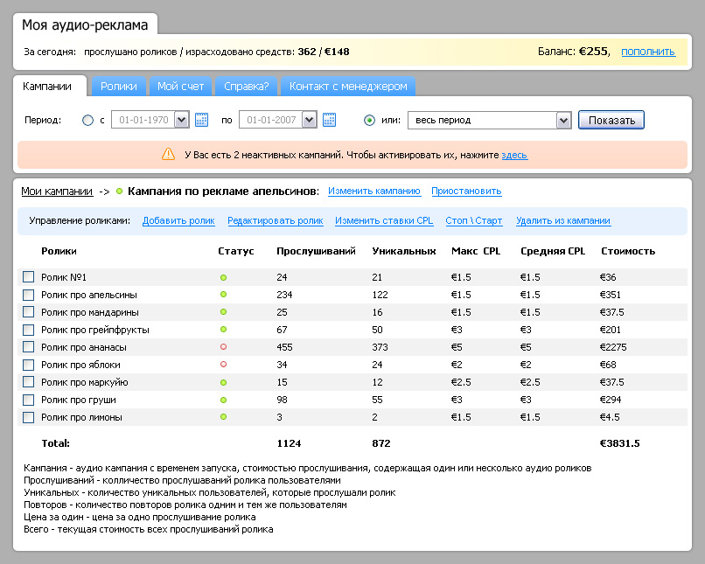
Task: Click the warning triangle icon in the alert
Action: (x=168, y=154)
